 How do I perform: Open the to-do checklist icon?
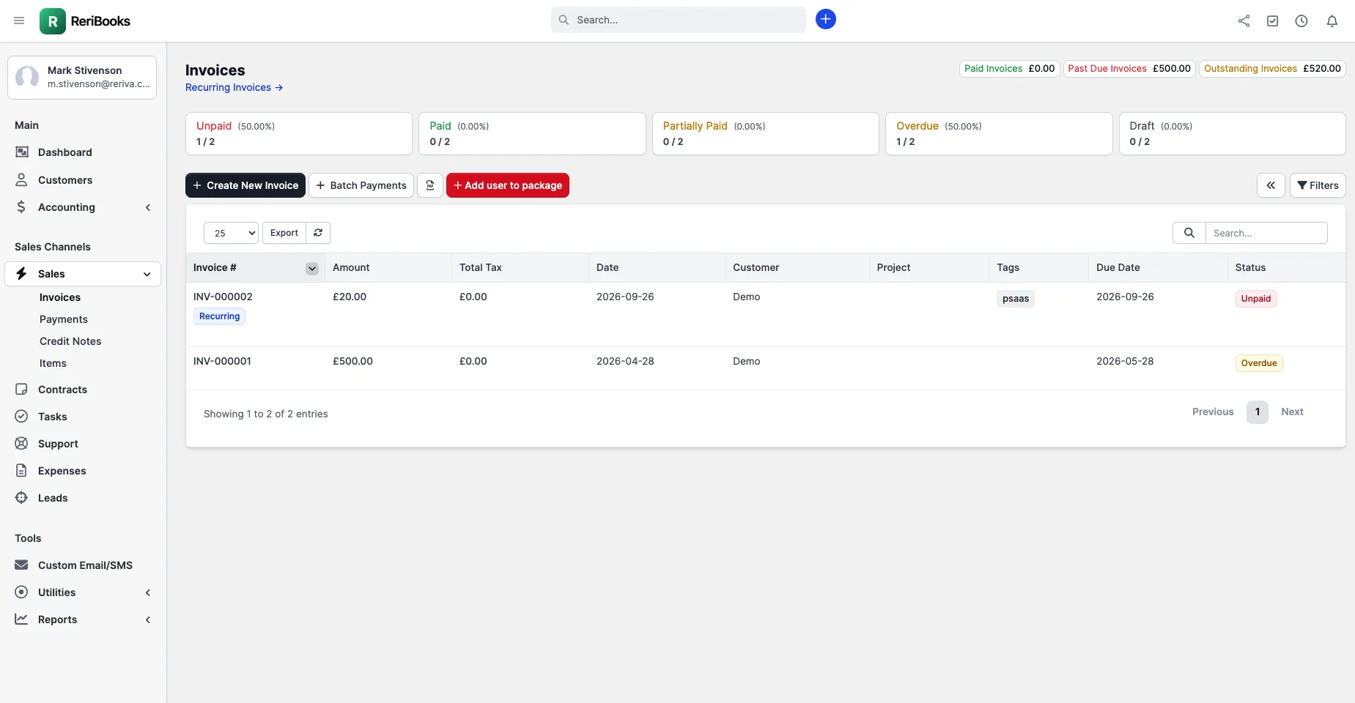click(1273, 21)
